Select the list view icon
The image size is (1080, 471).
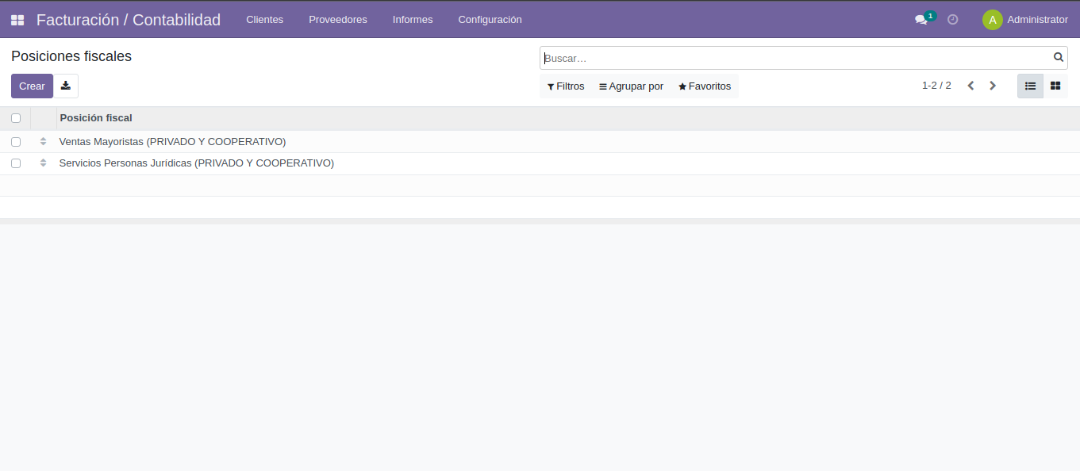[x=1030, y=86]
